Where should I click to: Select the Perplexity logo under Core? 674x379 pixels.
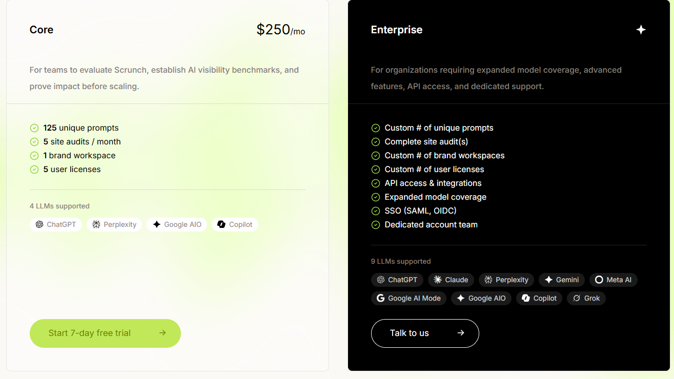pyautogui.click(x=96, y=224)
